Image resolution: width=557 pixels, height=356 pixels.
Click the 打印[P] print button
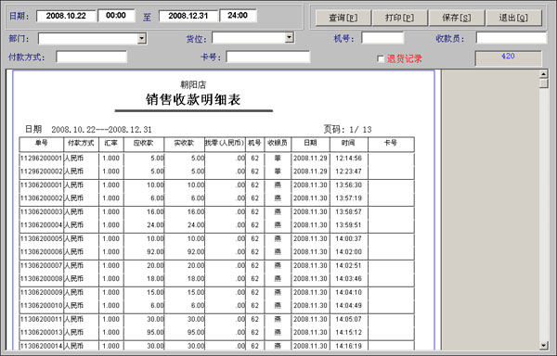pos(399,18)
